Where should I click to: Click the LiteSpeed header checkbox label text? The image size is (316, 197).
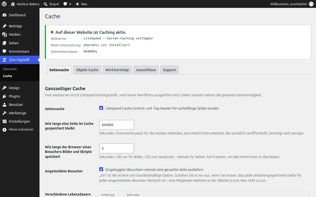click(x=162, y=108)
